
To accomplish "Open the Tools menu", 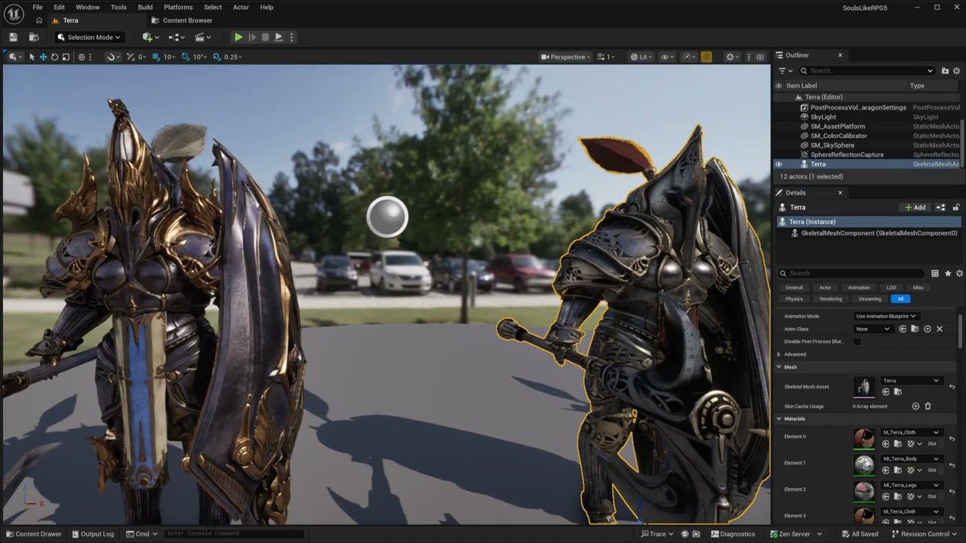I will click(118, 7).
